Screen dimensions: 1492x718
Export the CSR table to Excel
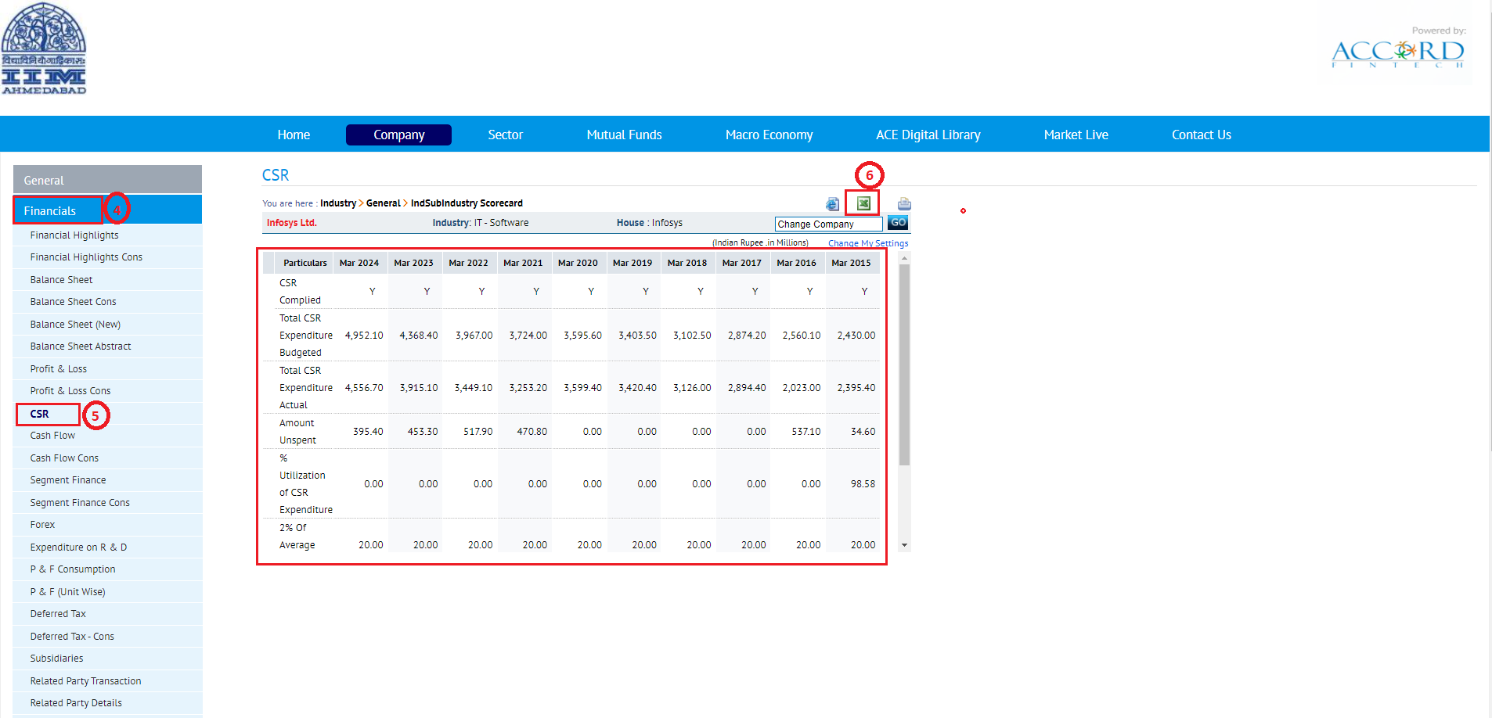click(863, 203)
